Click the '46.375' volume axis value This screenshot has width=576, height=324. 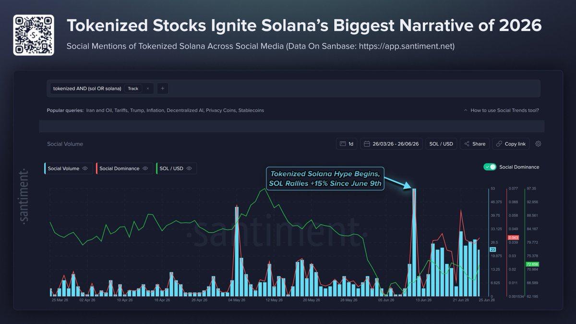click(497, 202)
